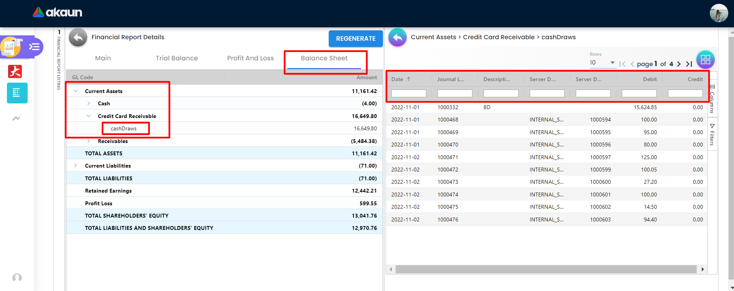Screen dimensions: 734x291
Task: Open the grid view icon button
Action: [x=706, y=60]
